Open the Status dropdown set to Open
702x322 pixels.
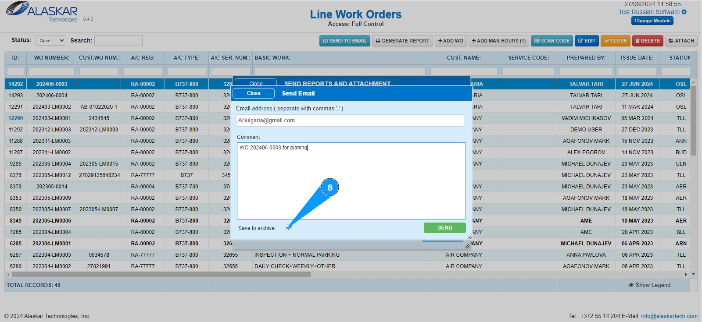[50, 40]
